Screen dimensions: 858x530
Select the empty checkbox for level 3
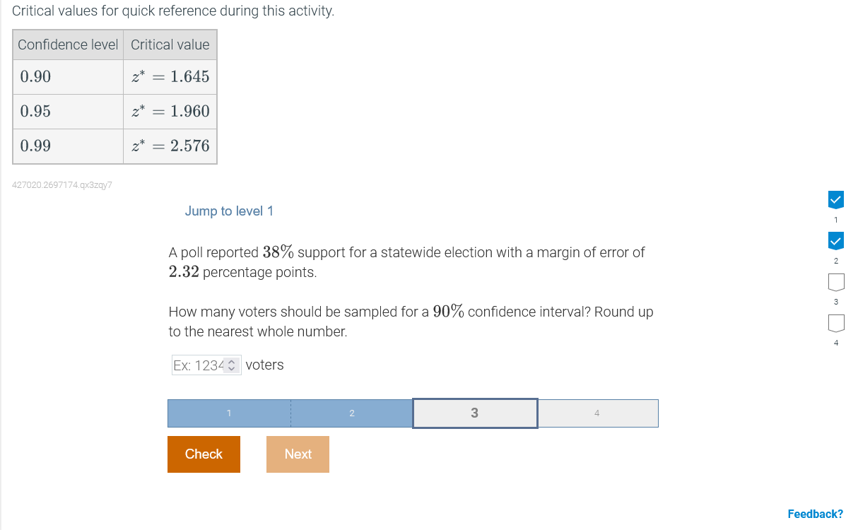point(836,282)
